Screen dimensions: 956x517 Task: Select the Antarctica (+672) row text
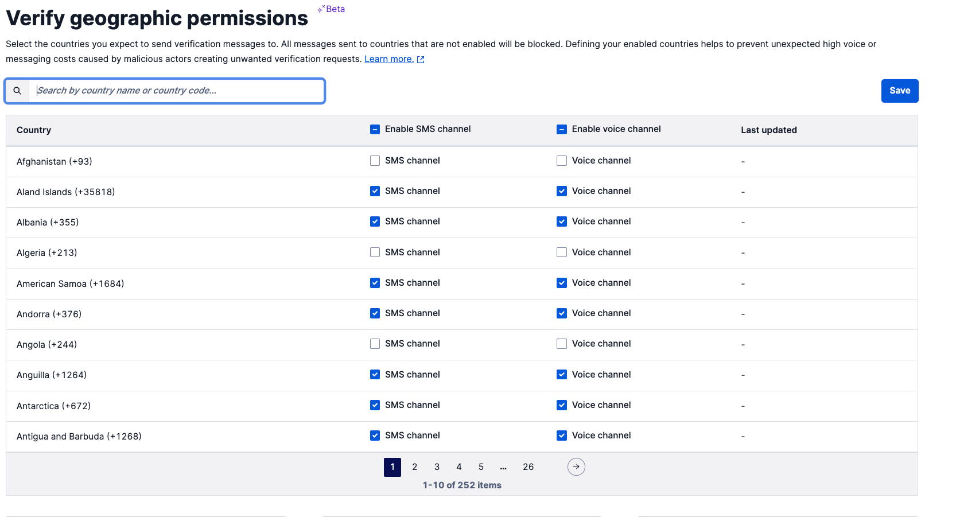[54, 406]
